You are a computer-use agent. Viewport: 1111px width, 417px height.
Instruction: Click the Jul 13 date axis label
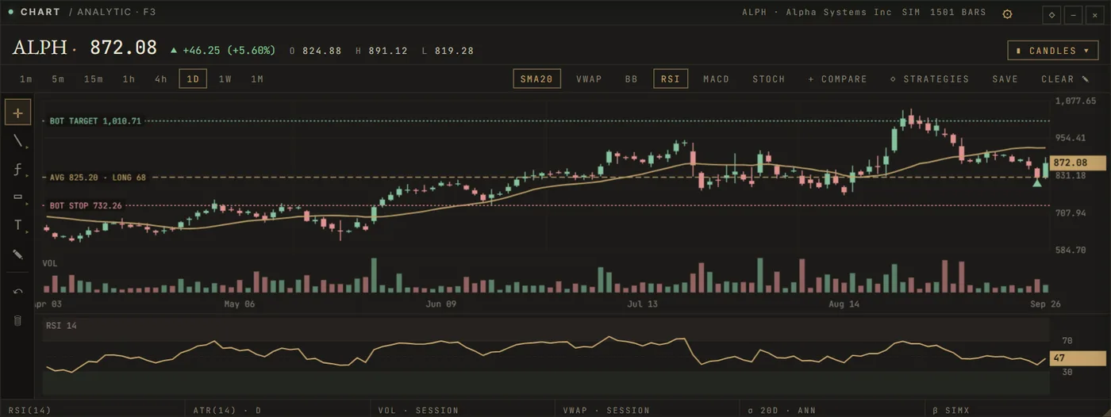click(x=642, y=304)
